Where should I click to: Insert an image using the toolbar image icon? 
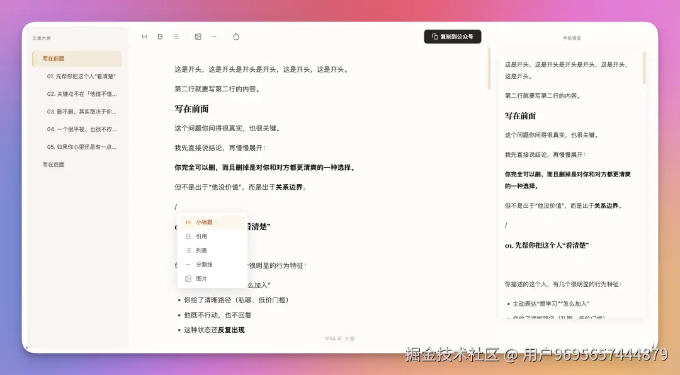click(x=198, y=37)
